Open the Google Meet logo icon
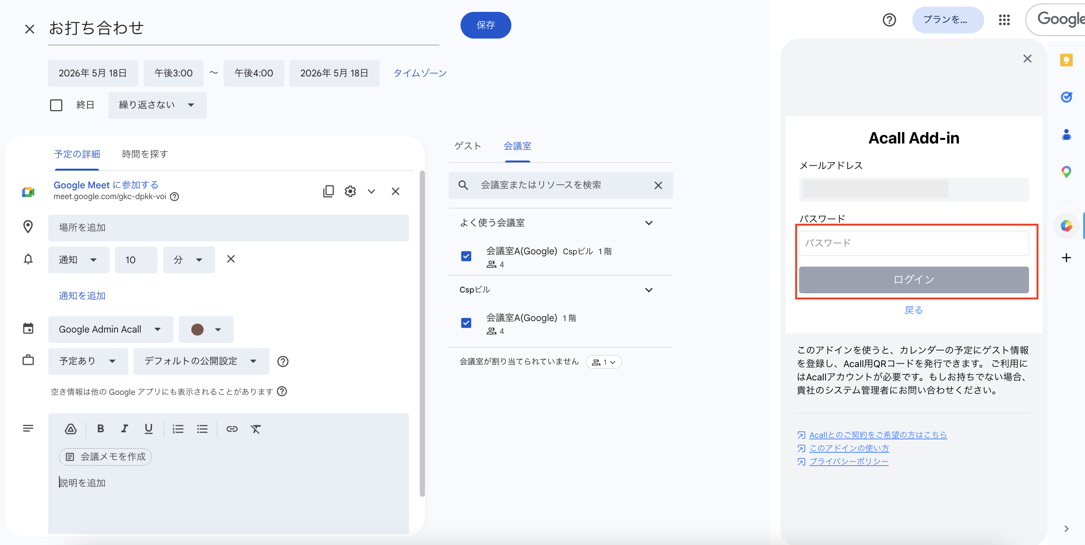 click(28, 192)
